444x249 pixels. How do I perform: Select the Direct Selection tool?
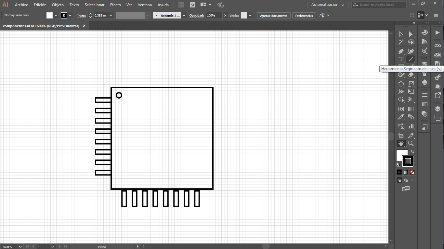coord(411,34)
